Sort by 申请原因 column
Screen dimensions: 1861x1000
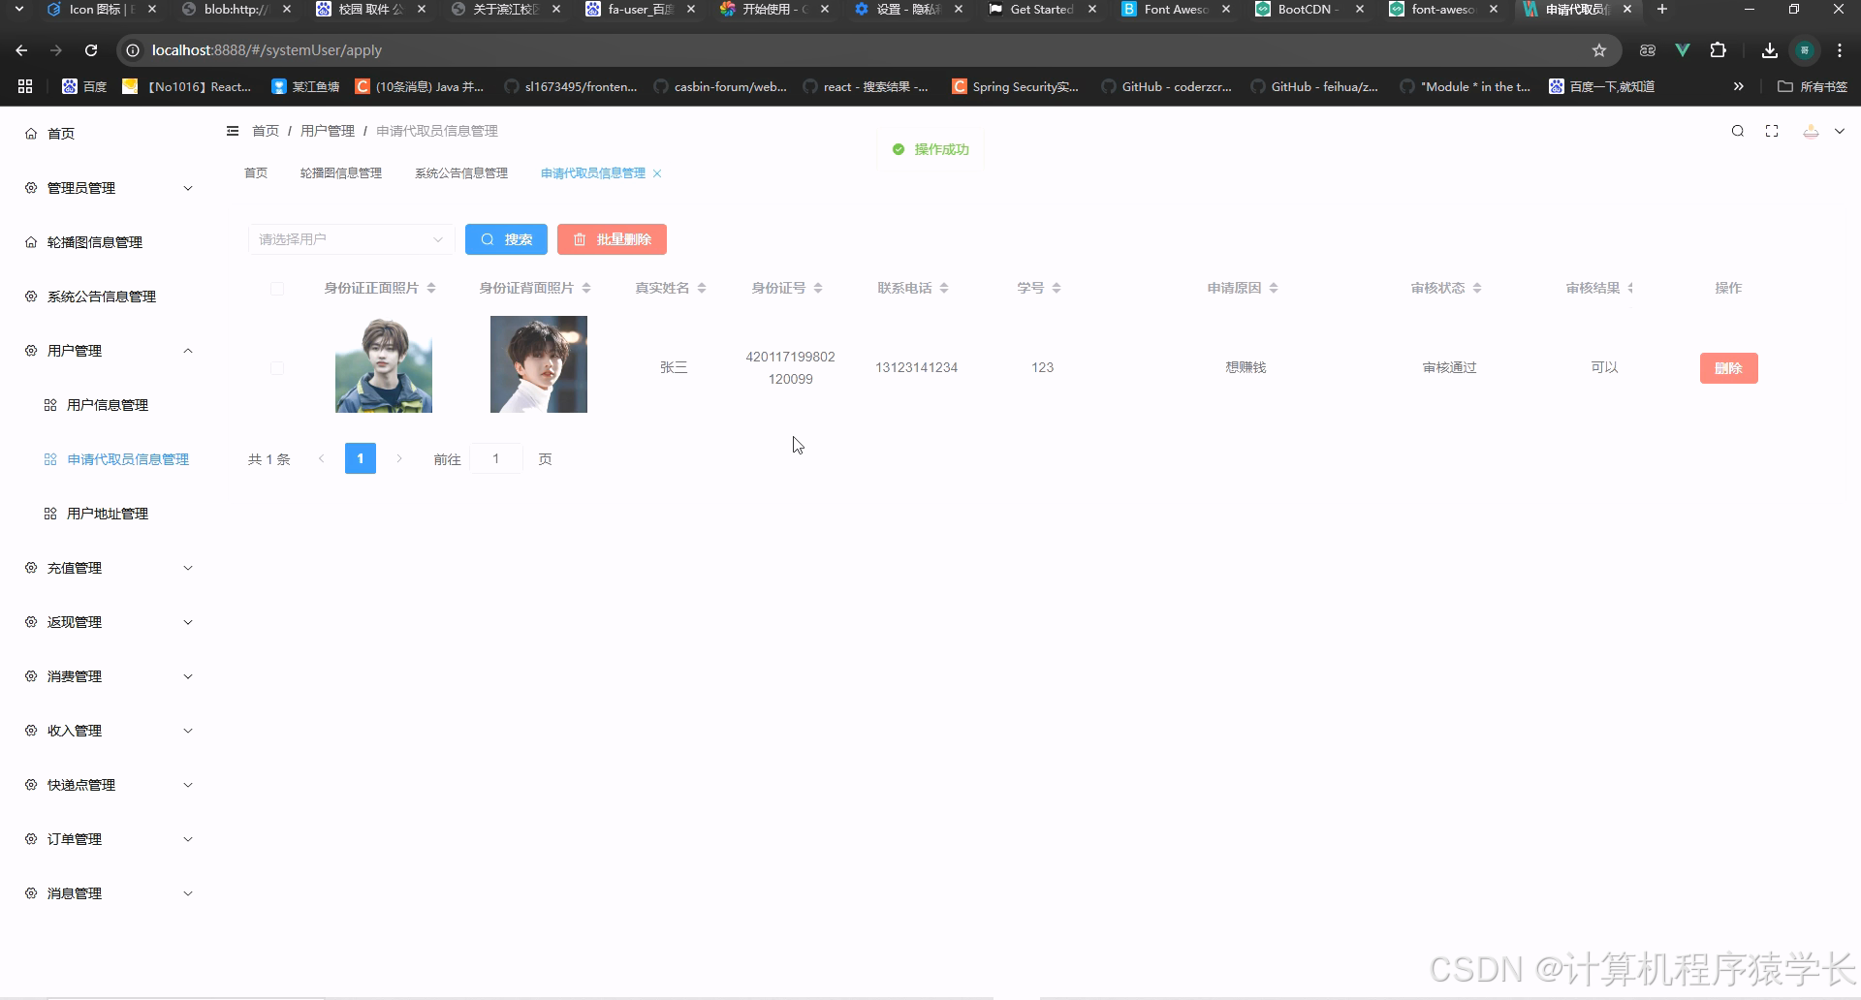(x=1274, y=288)
